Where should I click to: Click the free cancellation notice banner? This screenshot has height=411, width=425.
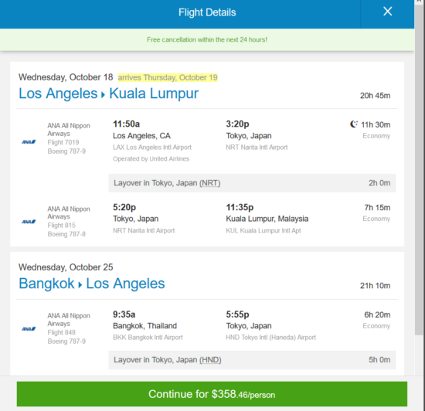coord(207,39)
